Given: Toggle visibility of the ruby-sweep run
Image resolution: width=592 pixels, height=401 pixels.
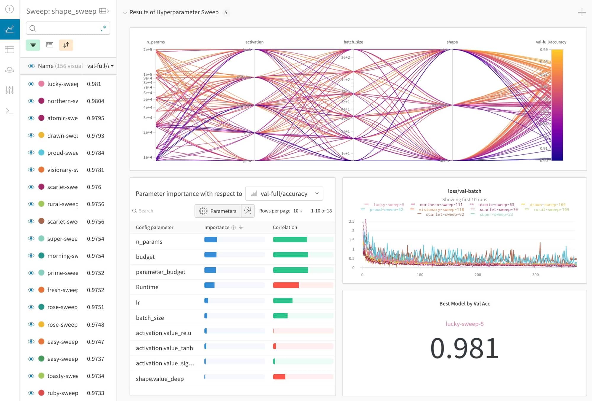Looking at the screenshot, I should click(x=31, y=393).
